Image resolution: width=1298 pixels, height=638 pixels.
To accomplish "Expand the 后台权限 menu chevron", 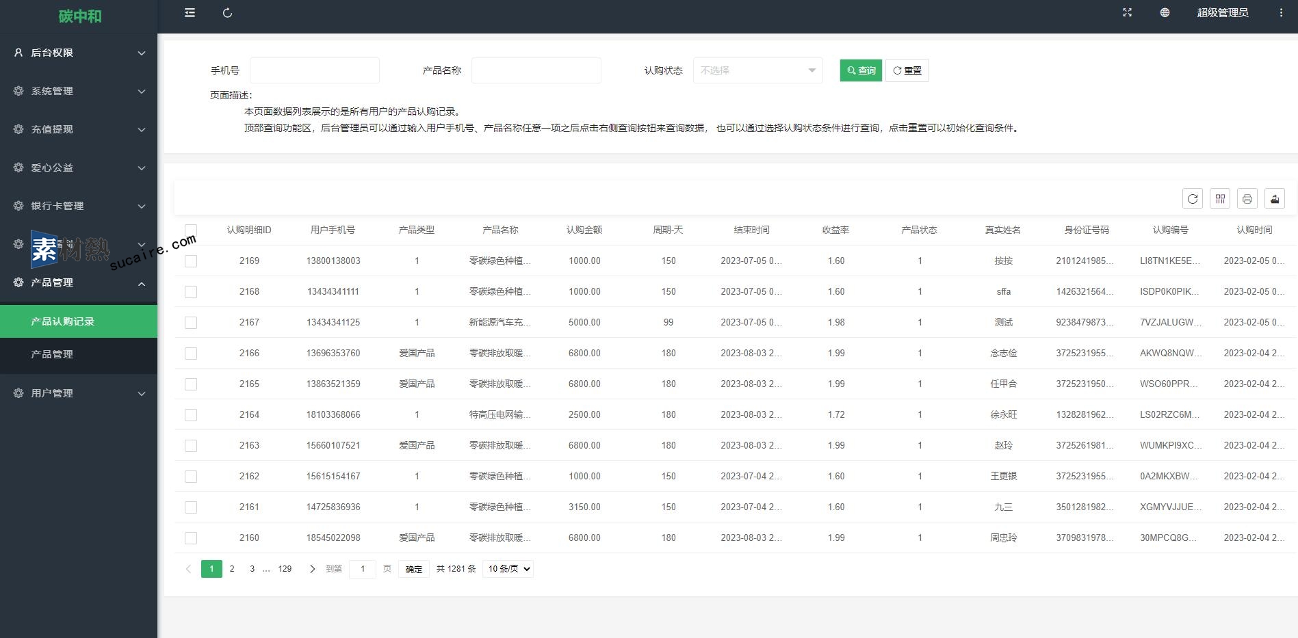I will 142,53.
